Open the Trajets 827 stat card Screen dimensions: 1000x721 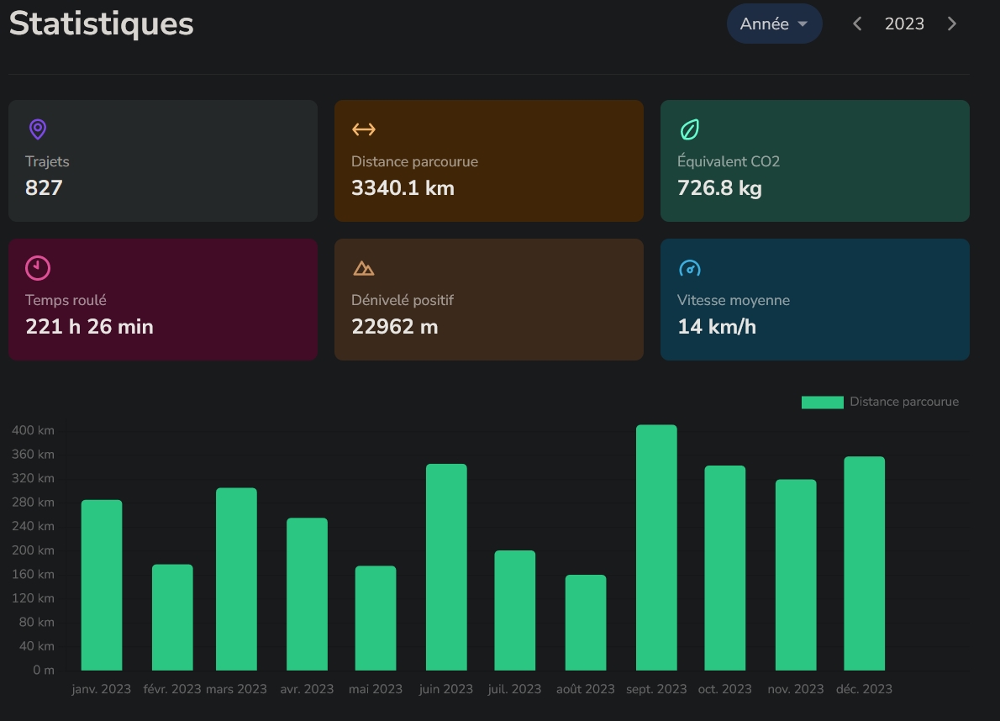point(163,161)
